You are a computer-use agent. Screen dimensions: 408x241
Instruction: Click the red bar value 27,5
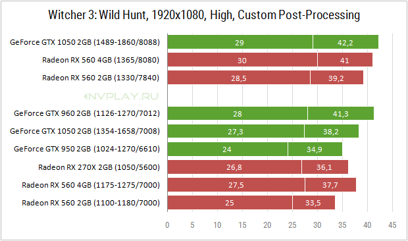click(x=236, y=185)
